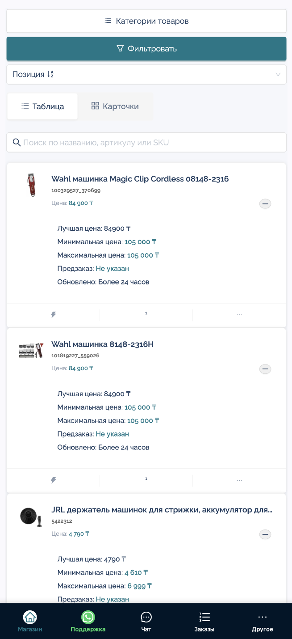Open Другое via the ellipsis icon
Image resolution: width=292 pixels, height=639 pixels.
[x=262, y=617]
